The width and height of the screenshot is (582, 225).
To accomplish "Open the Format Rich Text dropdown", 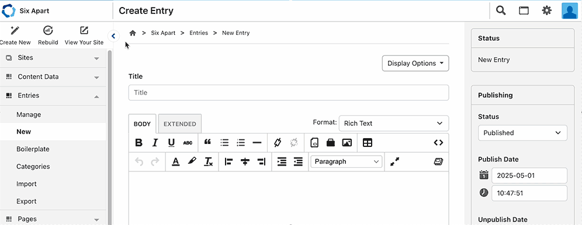I will tap(393, 123).
